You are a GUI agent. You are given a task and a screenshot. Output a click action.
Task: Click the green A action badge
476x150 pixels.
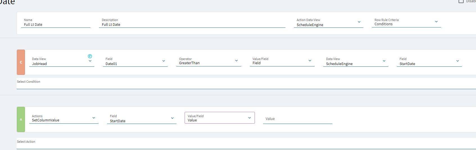pos(21,119)
